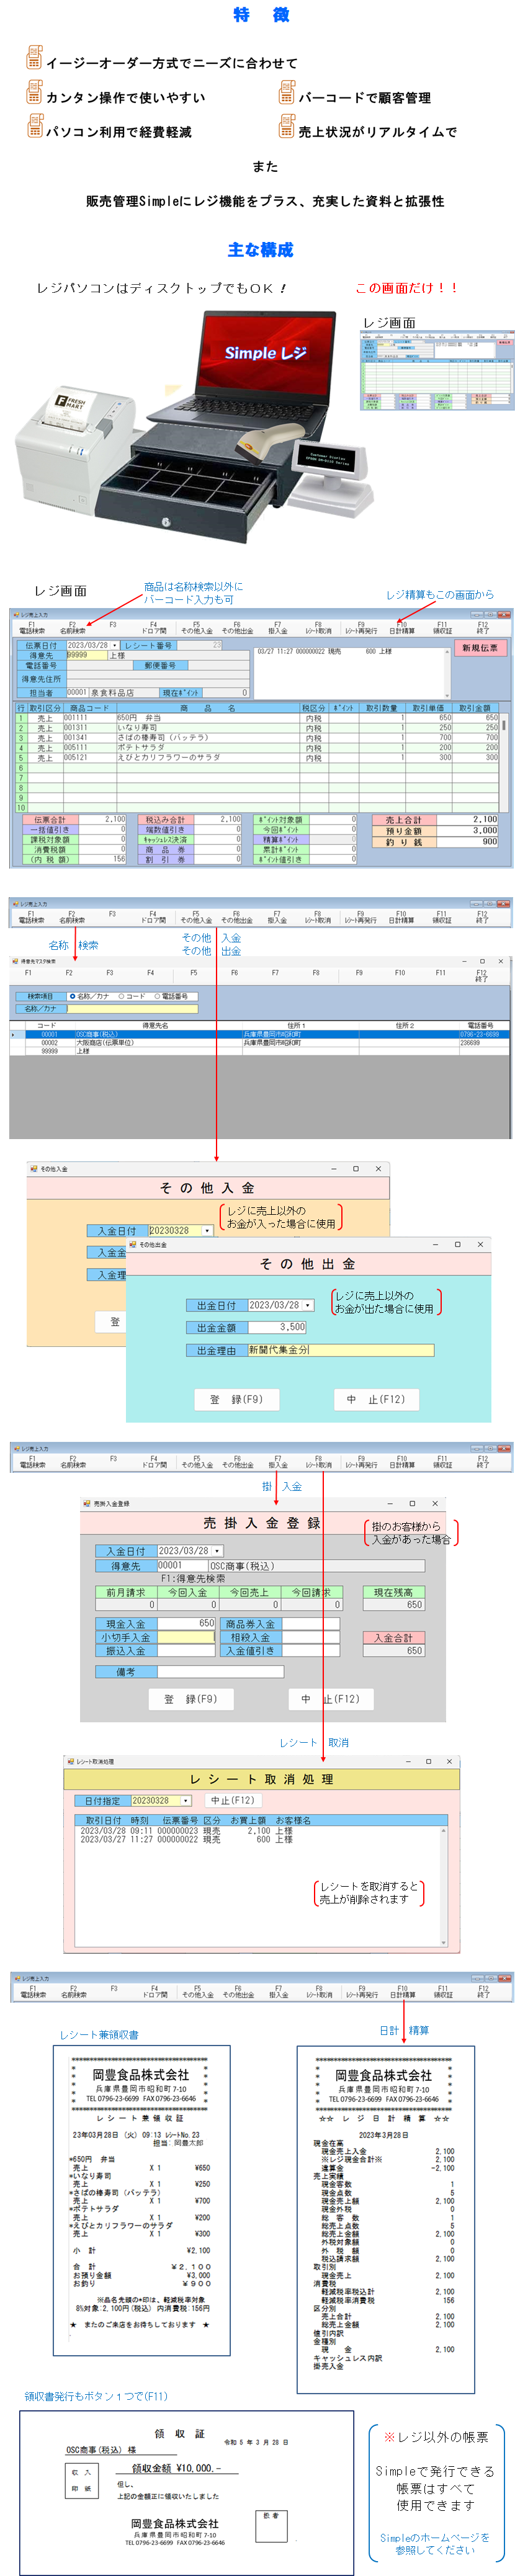Open the 入金日付 dropdown in その他入金 window

pyautogui.click(x=207, y=1230)
